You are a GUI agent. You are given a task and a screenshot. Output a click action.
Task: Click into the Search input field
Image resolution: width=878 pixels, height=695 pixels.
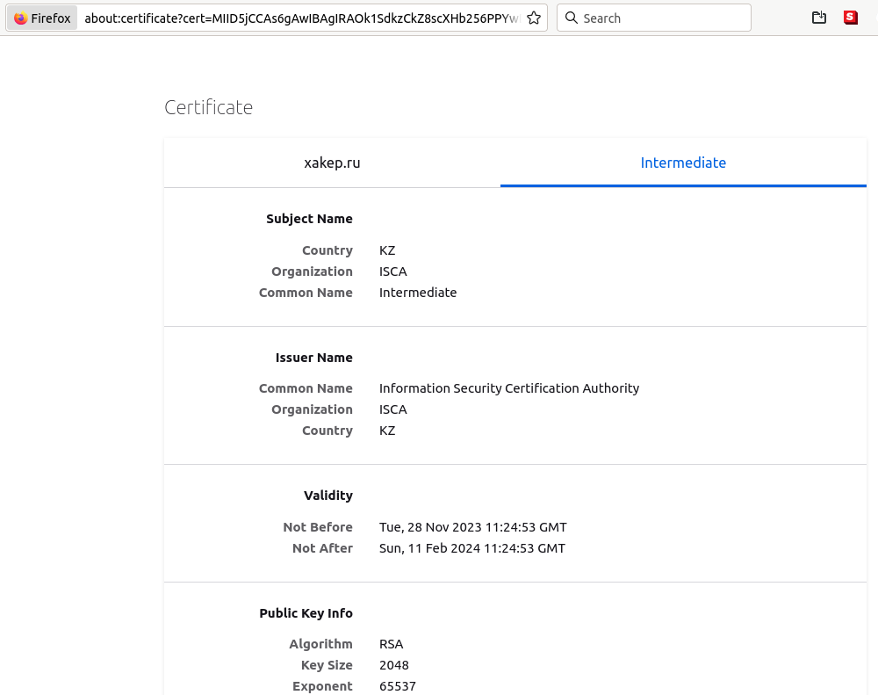(663, 18)
